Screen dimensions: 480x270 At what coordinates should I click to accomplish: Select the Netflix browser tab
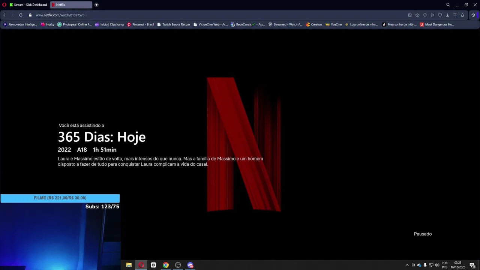click(71, 5)
